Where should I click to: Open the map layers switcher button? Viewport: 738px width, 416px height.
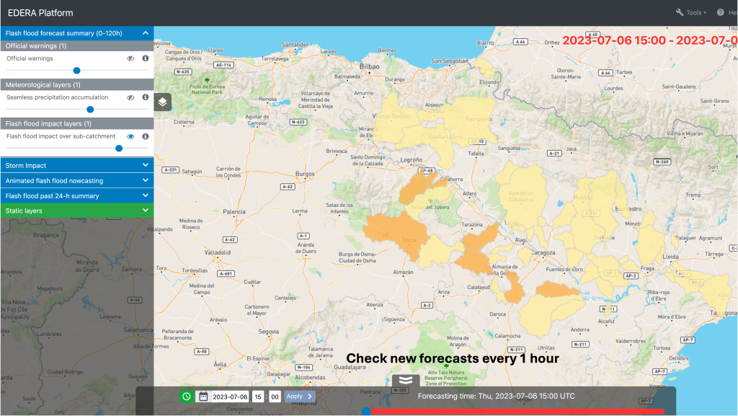(163, 102)
